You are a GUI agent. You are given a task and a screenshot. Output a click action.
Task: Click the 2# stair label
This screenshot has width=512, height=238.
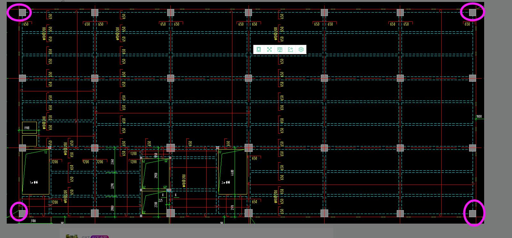click(x=226, y=182)
